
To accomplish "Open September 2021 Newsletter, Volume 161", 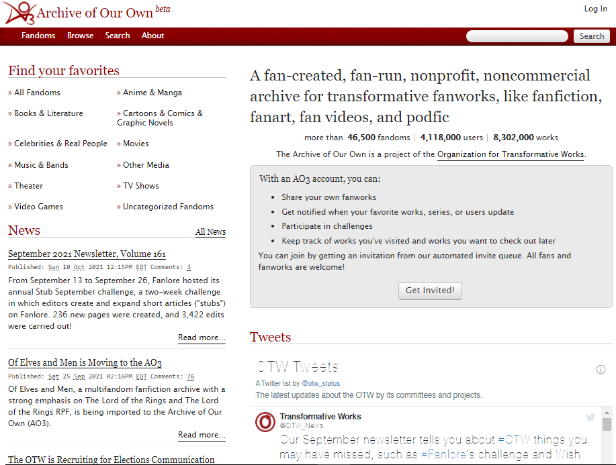I will tap(87, 254).
